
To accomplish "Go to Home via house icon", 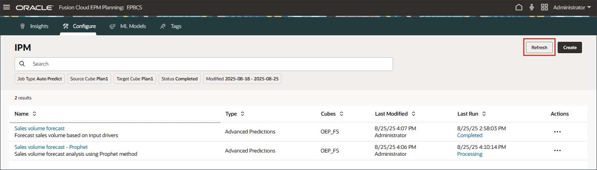I will pos(519,7).
